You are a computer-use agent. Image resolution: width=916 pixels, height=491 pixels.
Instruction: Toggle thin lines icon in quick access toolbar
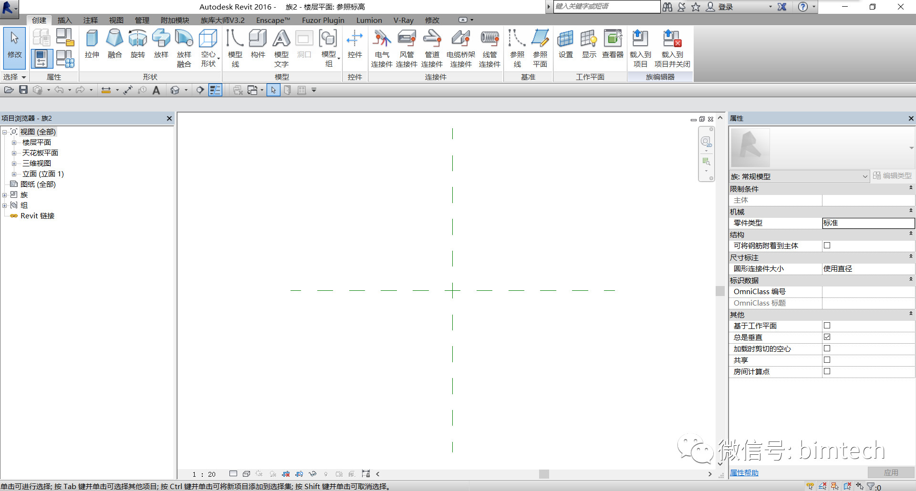coord(215,90)
